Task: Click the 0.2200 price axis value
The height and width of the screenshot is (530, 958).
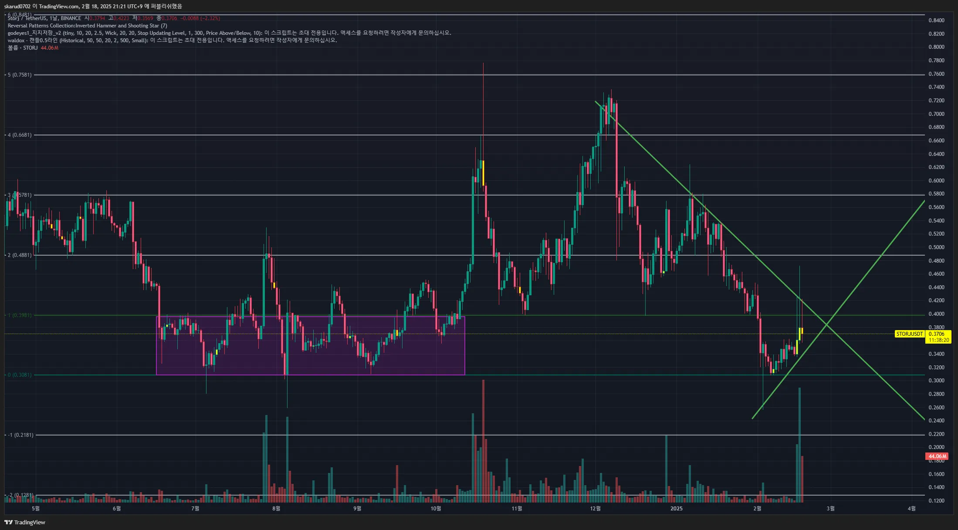Action: tap(936, 434)
